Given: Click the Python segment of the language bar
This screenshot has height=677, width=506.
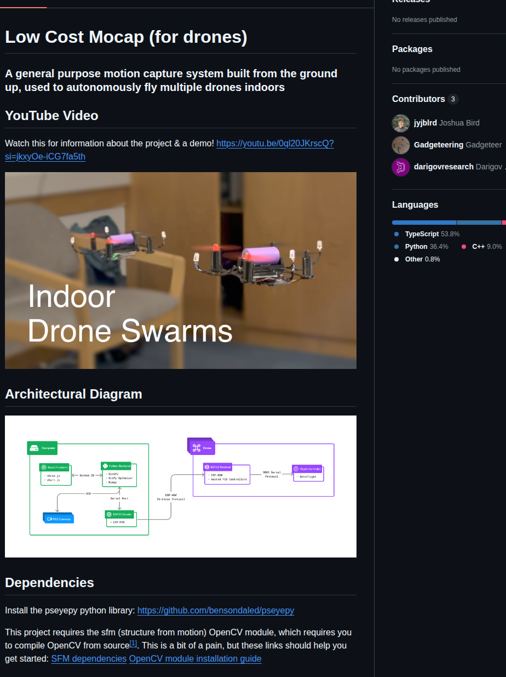Looking at the screenshot, I should point(479,223).
